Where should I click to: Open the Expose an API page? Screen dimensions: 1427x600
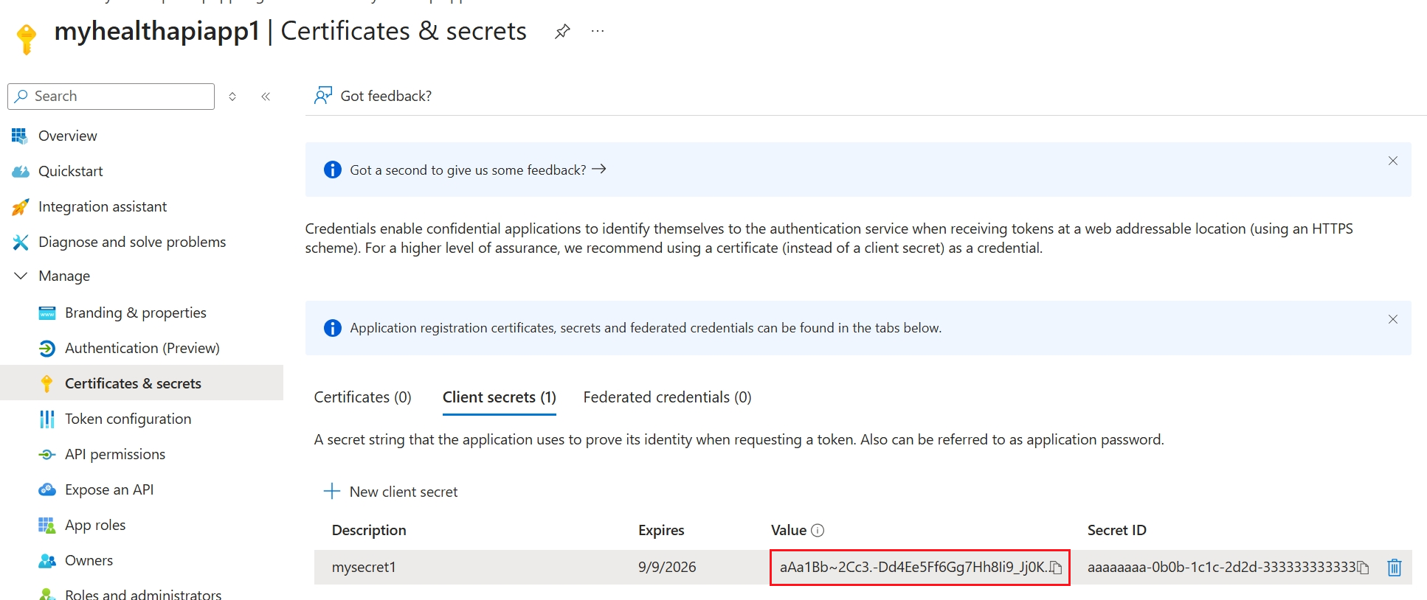[x=109, y=489]
